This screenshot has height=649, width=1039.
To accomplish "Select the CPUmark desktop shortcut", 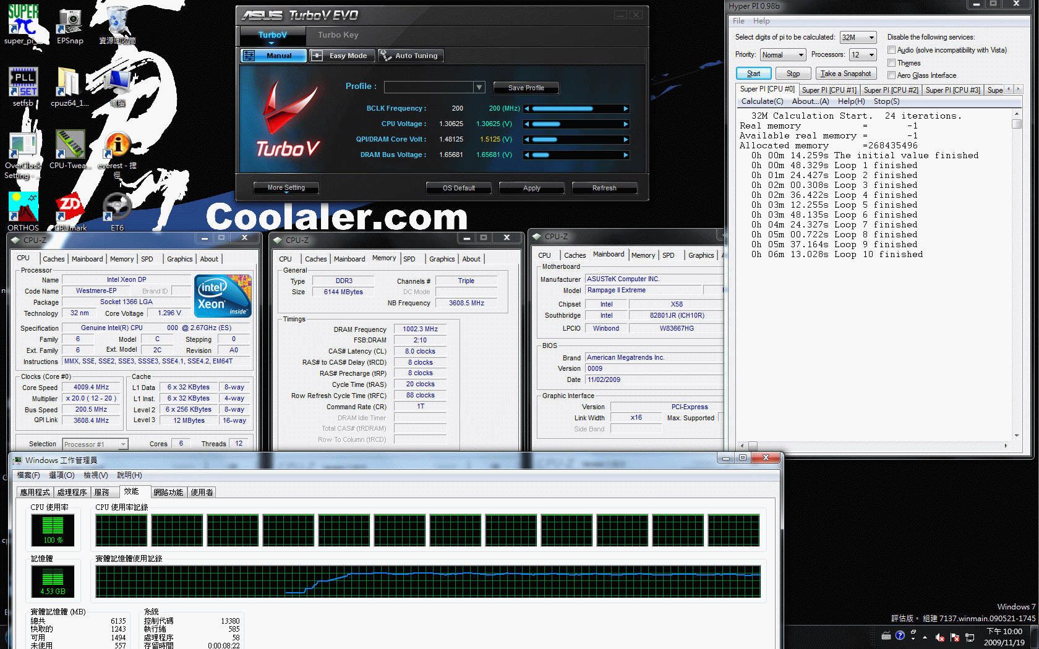I will [x=70, y=211].
